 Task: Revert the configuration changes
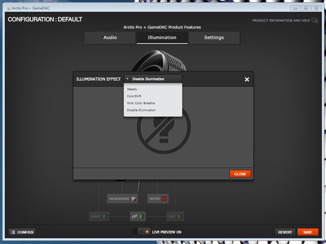point(285,232)
